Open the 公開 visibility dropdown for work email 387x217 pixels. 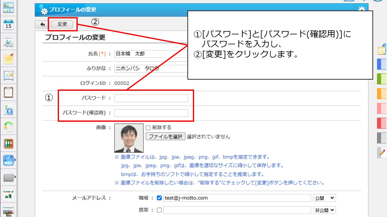[x=324, y=198]
